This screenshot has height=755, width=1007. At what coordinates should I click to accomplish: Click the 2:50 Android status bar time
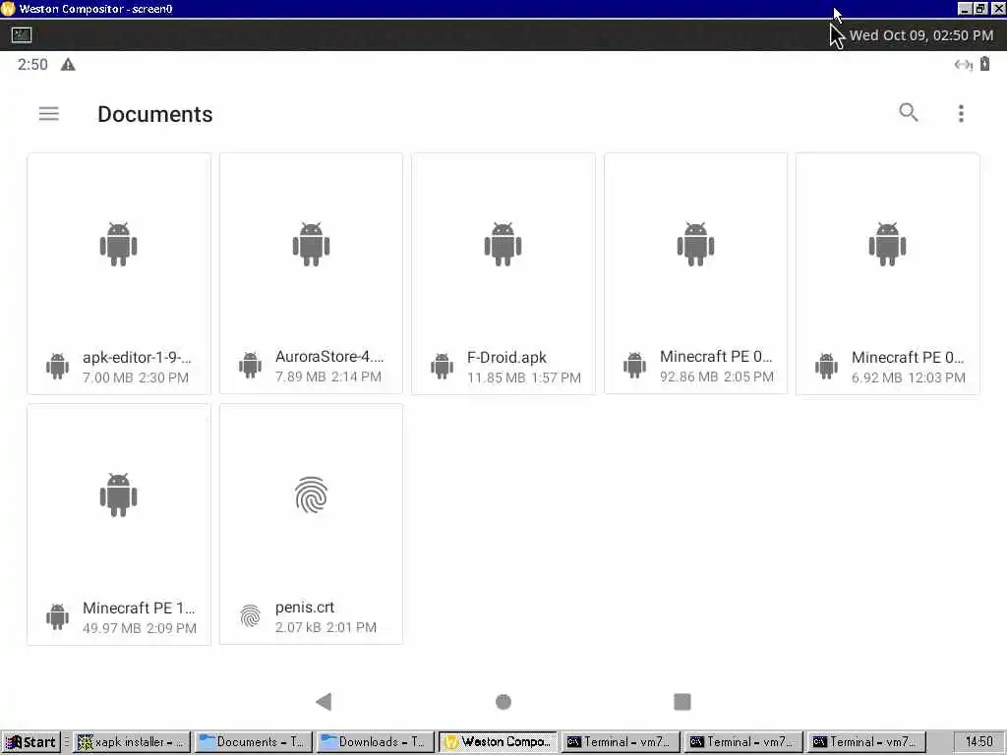[32, 64]
